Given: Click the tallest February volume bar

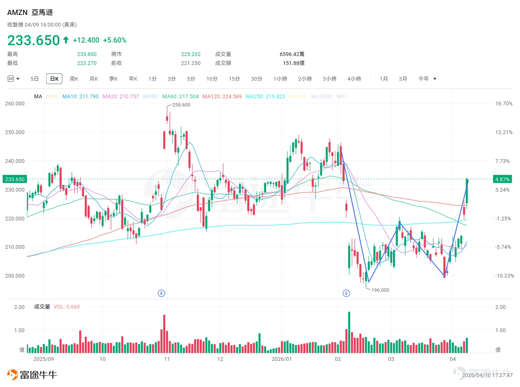Looking at the screenshot, I should [349, 332].
